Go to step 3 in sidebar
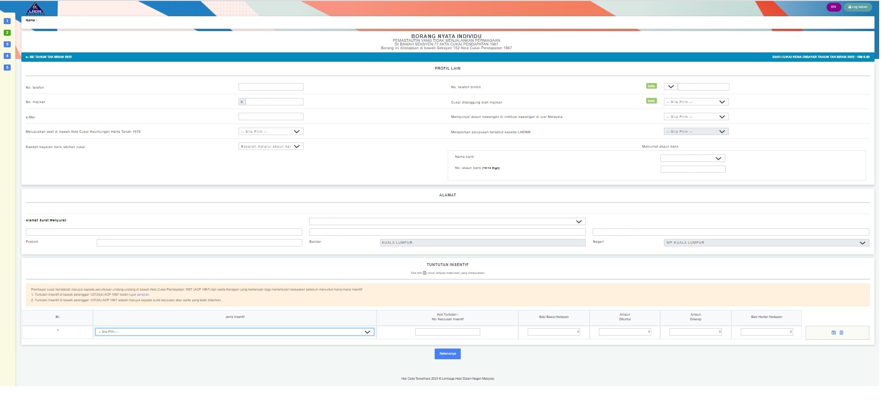 tap(7, 44)
